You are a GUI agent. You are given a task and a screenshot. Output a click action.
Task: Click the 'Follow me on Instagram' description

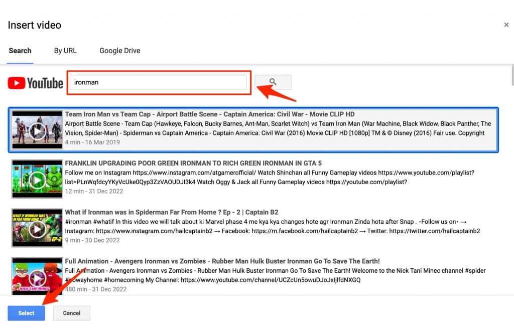(270, 177)
